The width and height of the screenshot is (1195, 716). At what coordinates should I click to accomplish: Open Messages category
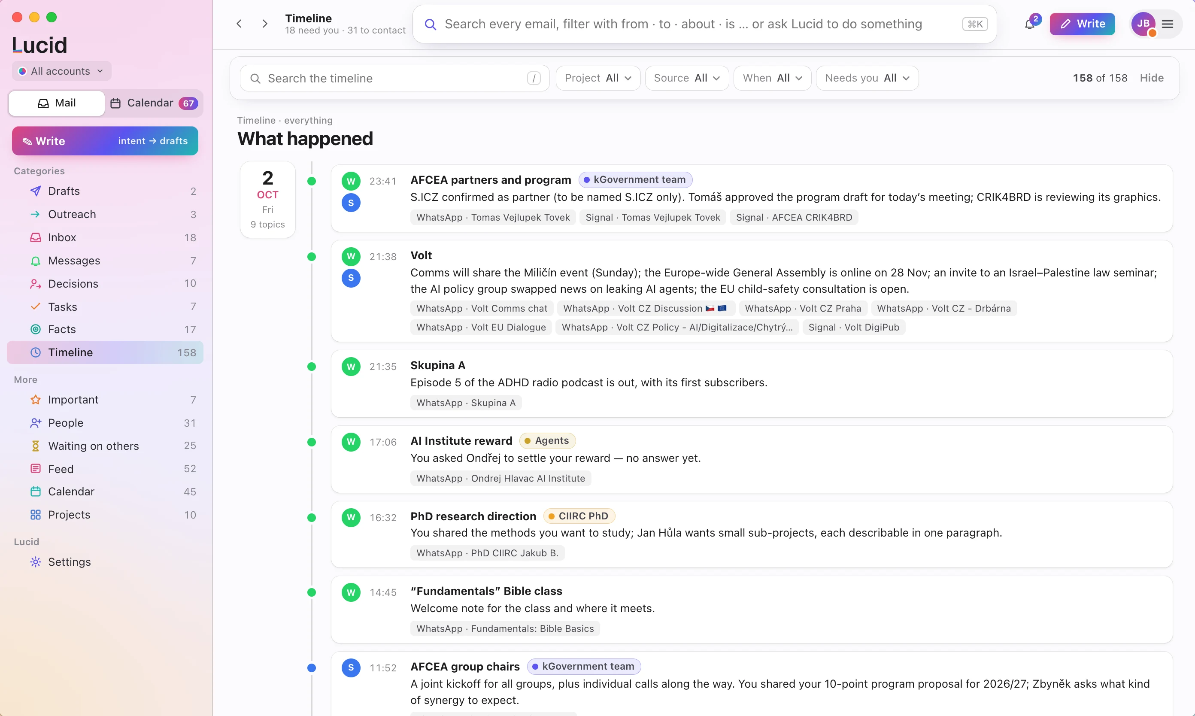(105, 261)
